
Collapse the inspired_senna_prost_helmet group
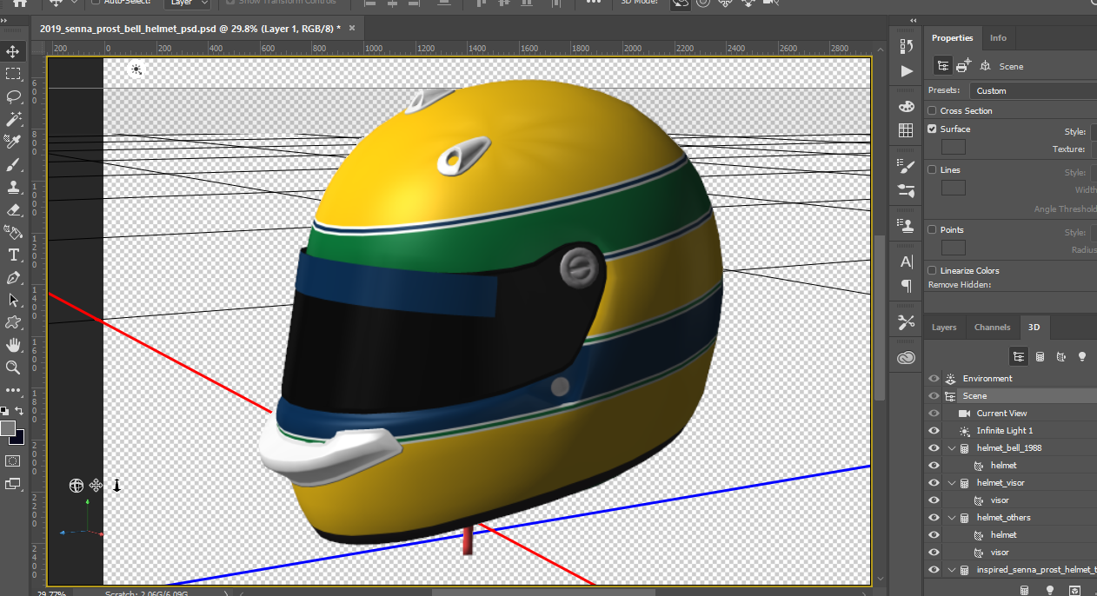951,570
